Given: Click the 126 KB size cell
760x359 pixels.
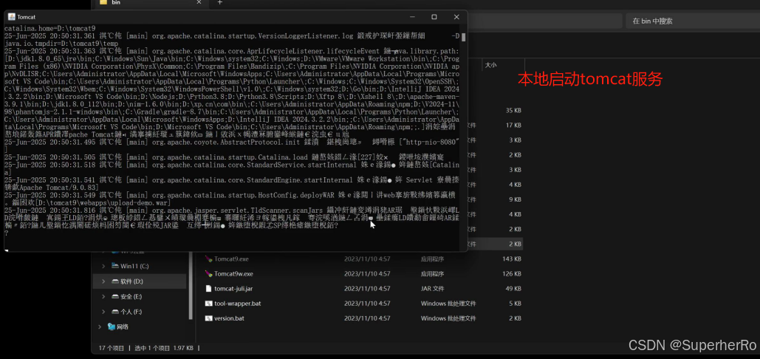Looking at the screenshot, I should (512, 274).
